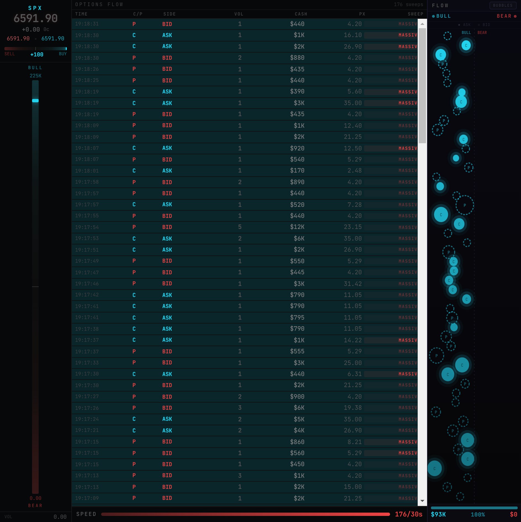Click the red dot beside the BEAR legend
Image resolution: width=521 pixels, height=522 pixels.
(x=515, y=16)
